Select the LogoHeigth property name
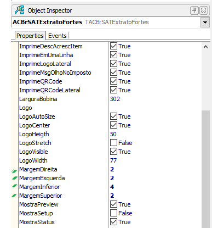The height and width of the screenshot is (228, 212). pos(34,134)
